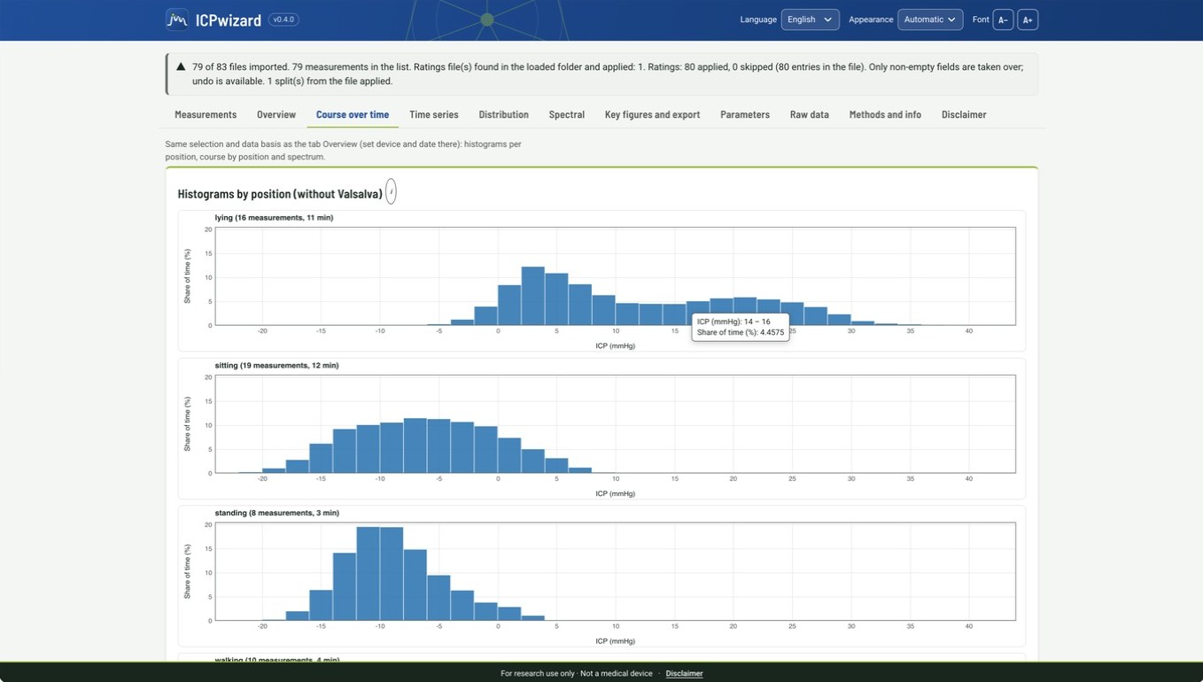The image size is (1203, 682).
Task: Go to Key figures and export tab
Action: pos(653,114)
